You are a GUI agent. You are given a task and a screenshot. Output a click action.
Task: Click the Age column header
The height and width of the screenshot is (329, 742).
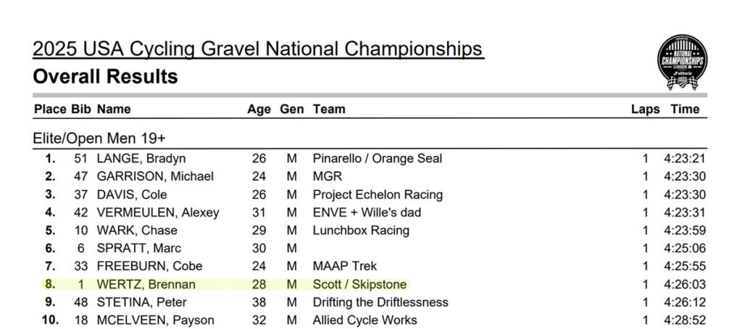point(259,109)
